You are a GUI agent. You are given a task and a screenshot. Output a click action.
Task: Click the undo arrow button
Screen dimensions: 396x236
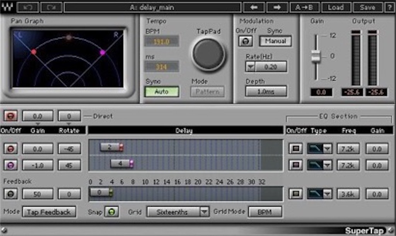click(x=27, y=7)
